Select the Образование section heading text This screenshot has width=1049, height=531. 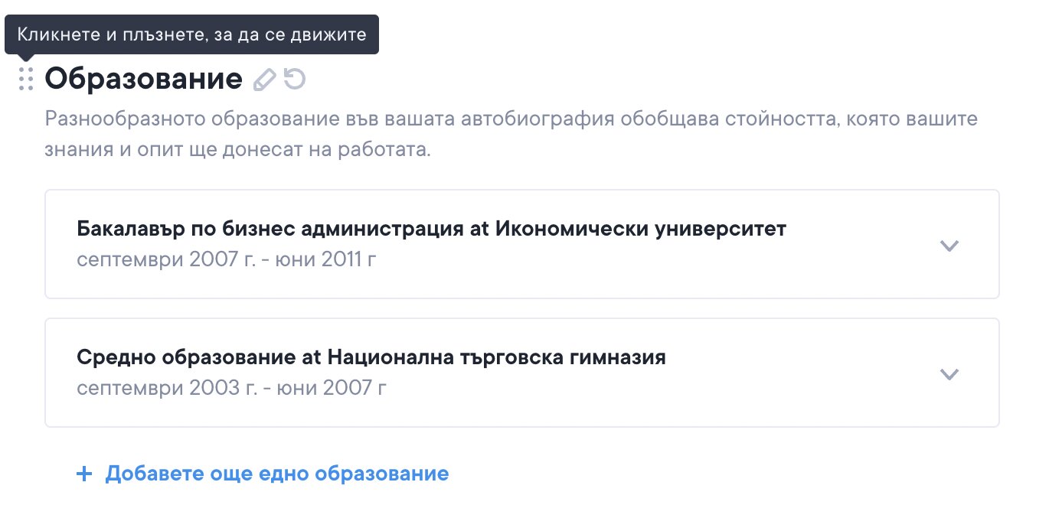143,79
